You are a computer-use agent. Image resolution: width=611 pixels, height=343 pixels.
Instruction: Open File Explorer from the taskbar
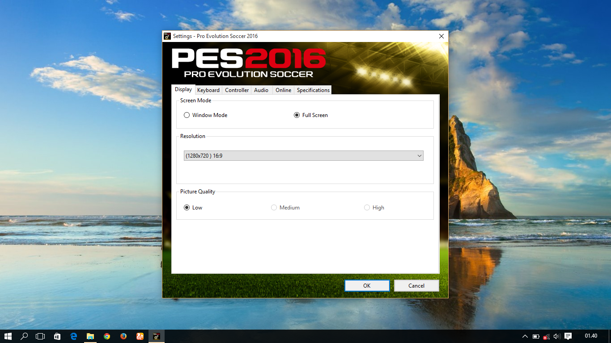click(x=90, y=336)
